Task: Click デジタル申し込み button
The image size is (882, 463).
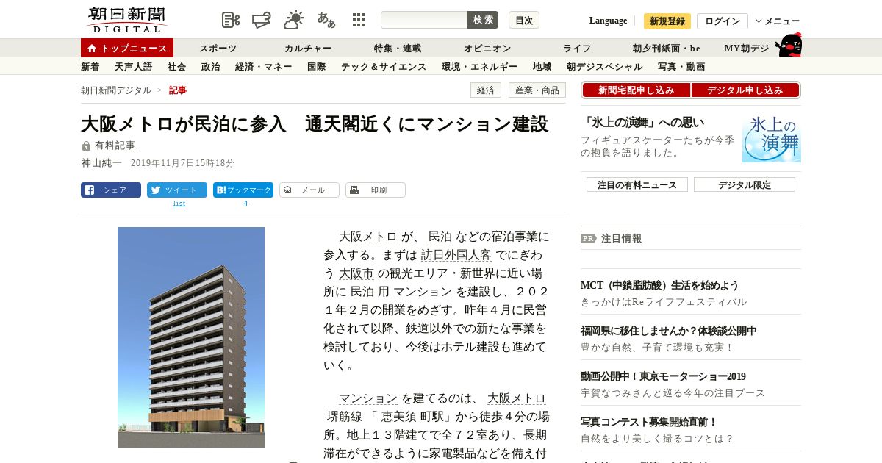Action: 745,90
